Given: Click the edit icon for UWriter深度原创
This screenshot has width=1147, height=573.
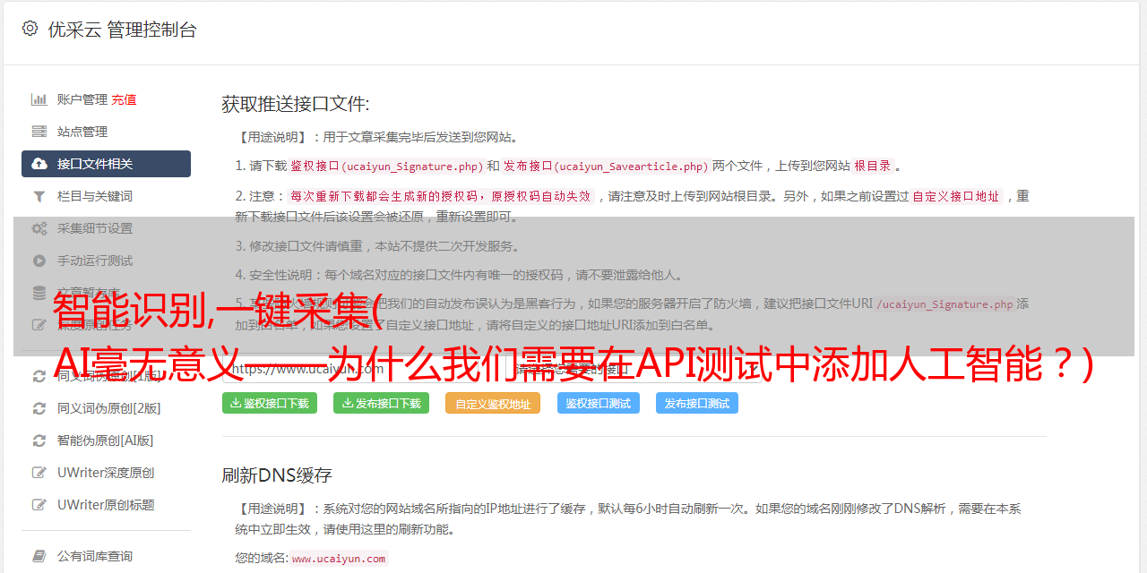Looking at the screenshot, I should 39,473.
